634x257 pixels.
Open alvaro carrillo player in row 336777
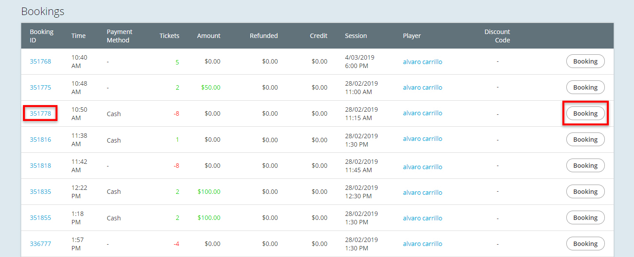point(423,244)
